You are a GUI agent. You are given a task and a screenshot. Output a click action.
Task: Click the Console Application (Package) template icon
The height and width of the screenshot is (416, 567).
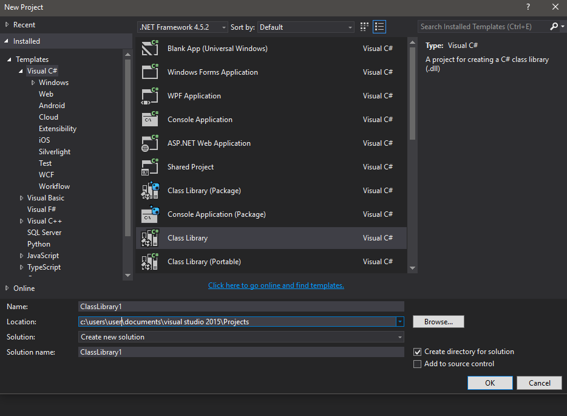click(x=150, y=214)
